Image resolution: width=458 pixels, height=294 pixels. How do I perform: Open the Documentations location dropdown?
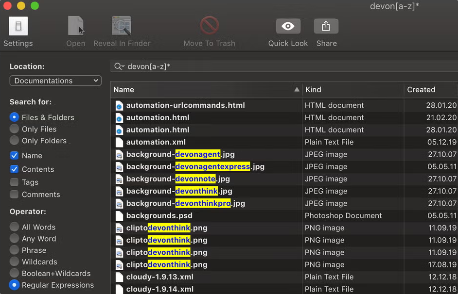[x=55, y=81]
